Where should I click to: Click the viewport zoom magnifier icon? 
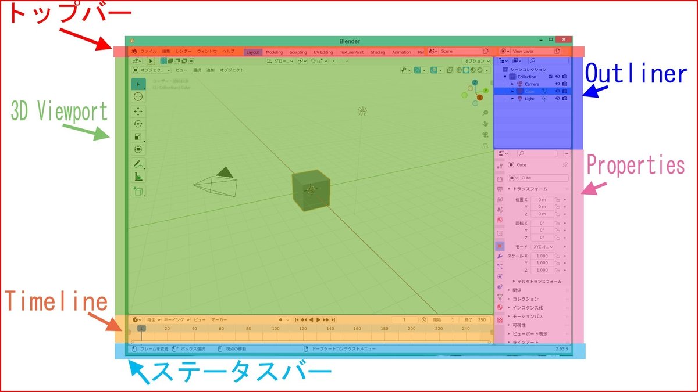(x=485, y=113)
